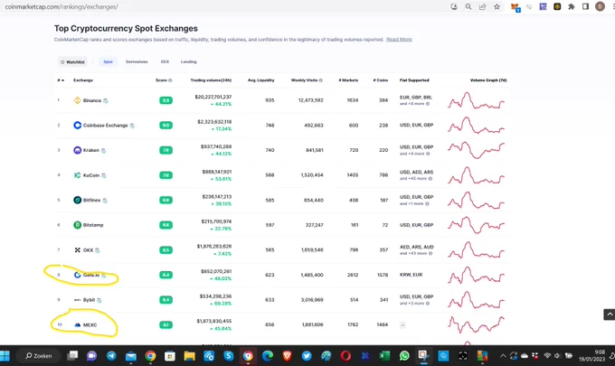
Task: Expand OKX 'and +43 more' fiat list
Action: pyautogui.click(x=416, y=254)
